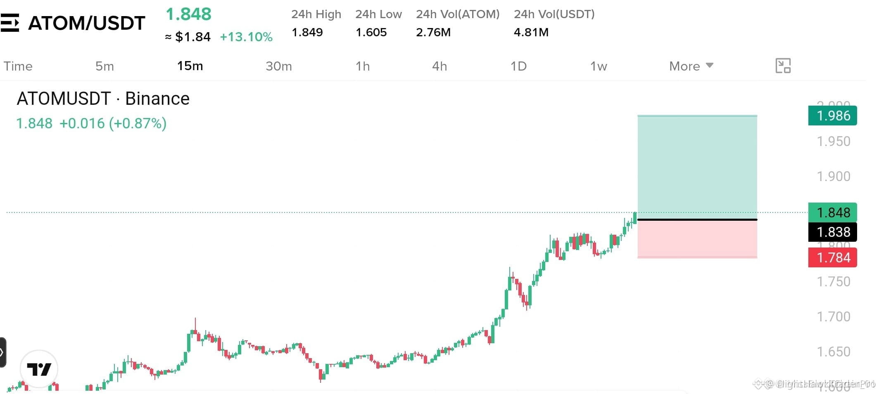Select the pink stop-loss zone
The height and width of the screenshot is (394, 879).
[x=697, y=239]
